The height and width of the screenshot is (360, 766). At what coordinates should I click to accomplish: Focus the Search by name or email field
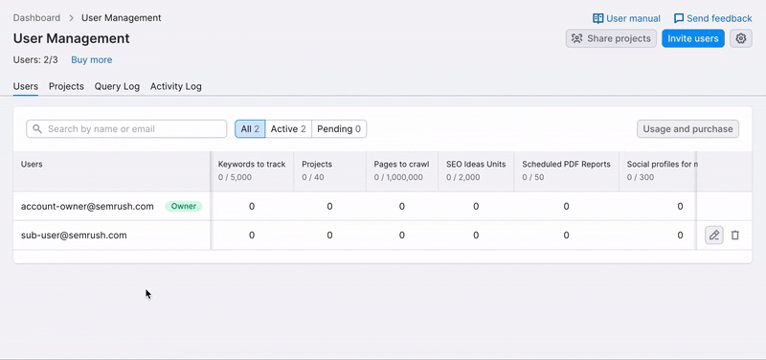[126, 129]
